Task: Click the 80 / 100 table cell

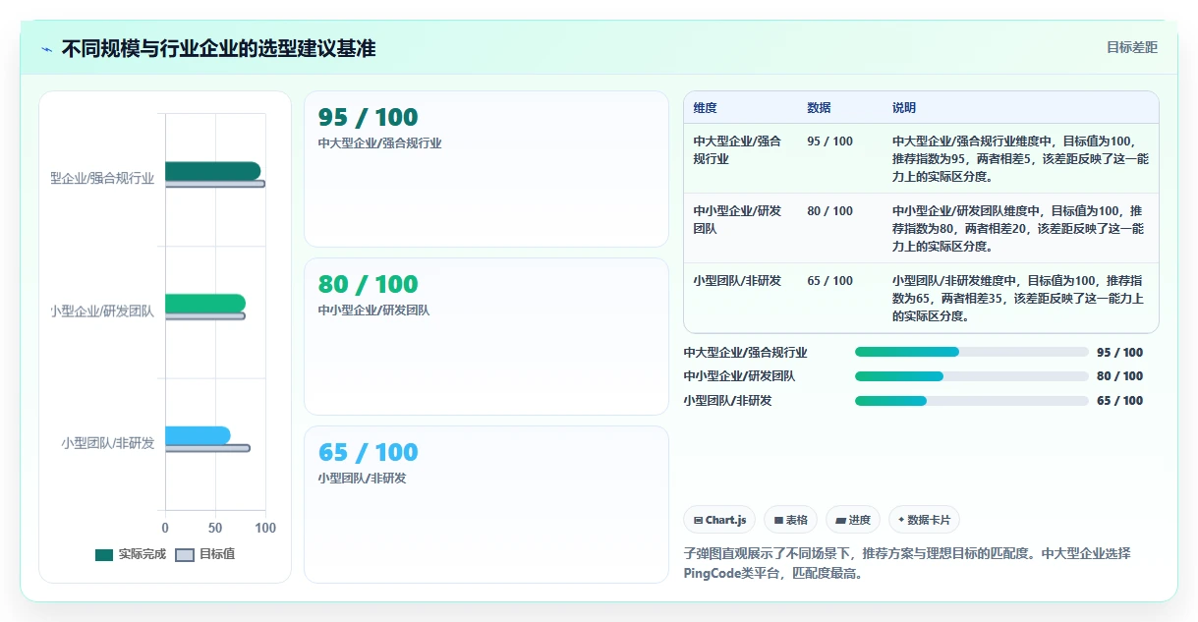Action: coord(829,211)
